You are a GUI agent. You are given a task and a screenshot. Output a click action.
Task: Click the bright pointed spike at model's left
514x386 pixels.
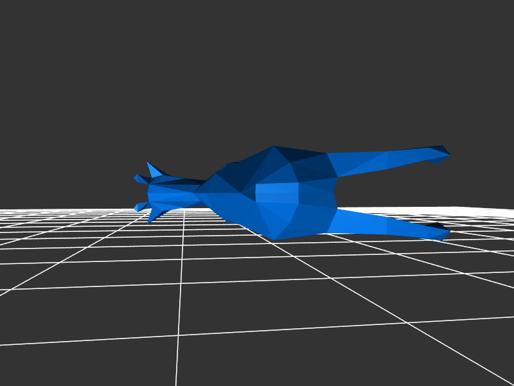(x=153, y=170)
